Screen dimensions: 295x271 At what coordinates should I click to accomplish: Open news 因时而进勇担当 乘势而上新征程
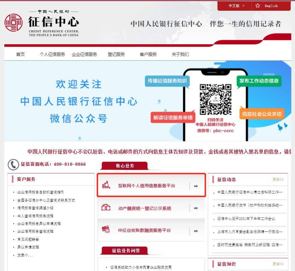click(250, 245)
